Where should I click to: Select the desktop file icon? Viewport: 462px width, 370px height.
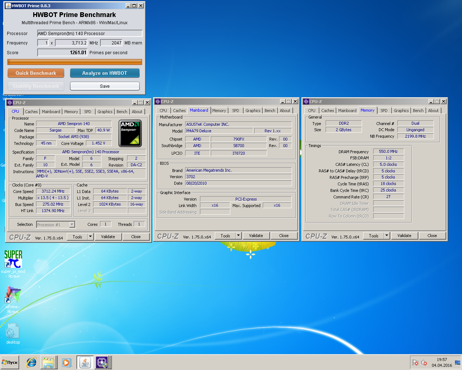coord(13,334)
